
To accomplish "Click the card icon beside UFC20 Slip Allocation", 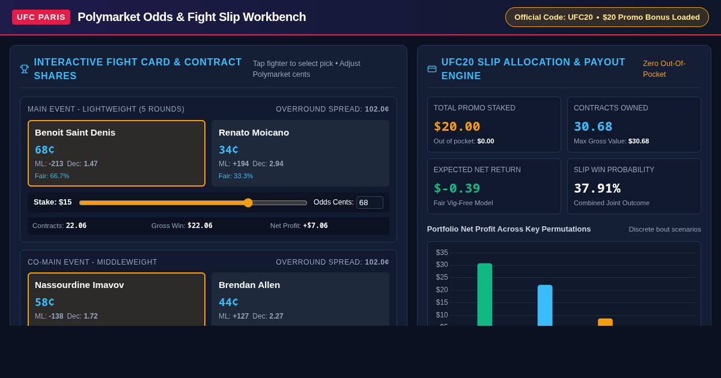I will click(432, 69).
